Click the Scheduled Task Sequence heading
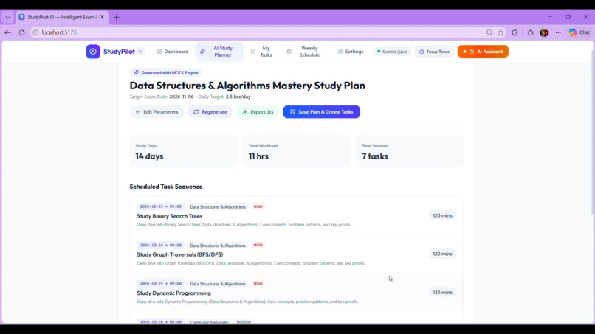 166,187
